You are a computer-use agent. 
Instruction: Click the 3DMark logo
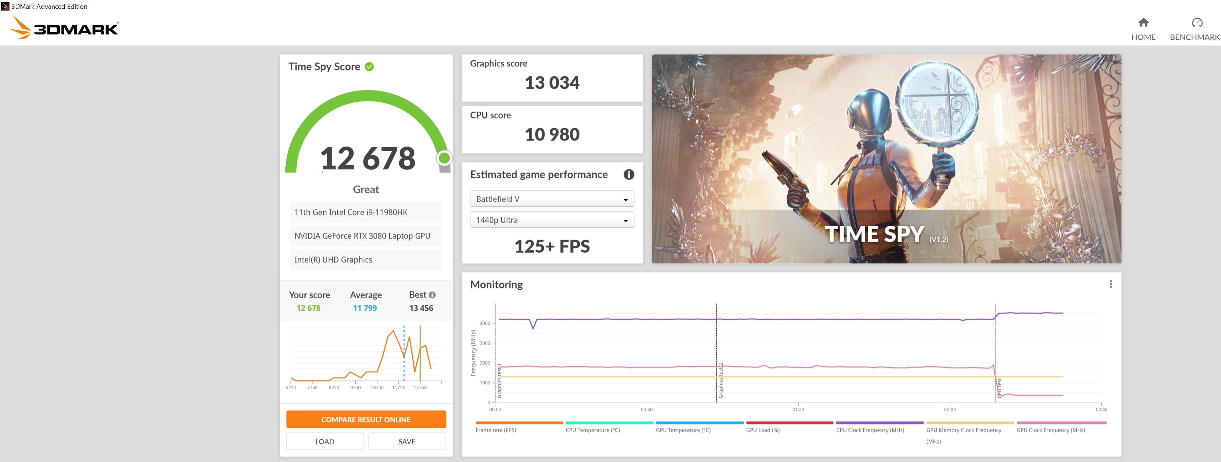[x=65, y=28]
